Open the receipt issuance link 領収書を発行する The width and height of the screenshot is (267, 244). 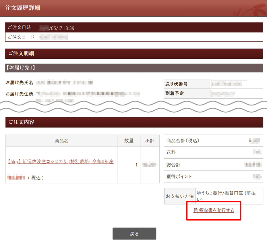pos(217,211)
